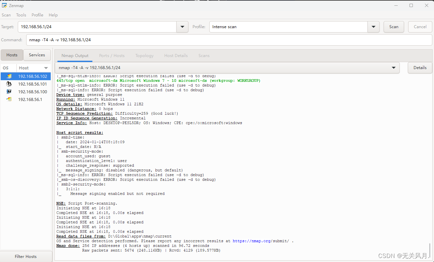Select host 192.168.56.101 in the list

click(26, 84)
